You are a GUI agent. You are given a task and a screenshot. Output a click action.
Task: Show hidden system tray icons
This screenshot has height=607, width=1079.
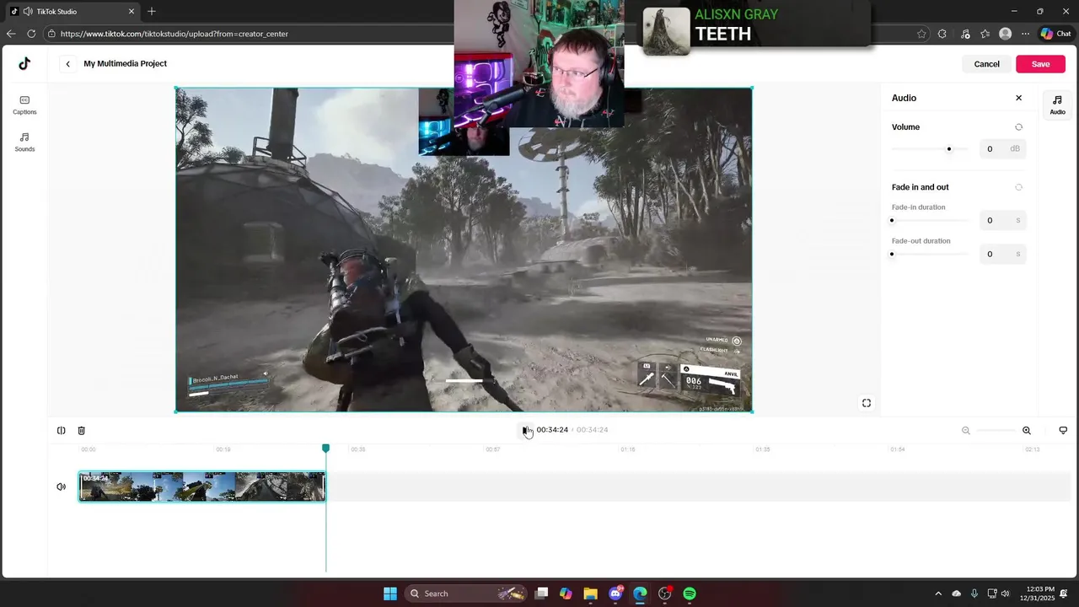[938, 594]
